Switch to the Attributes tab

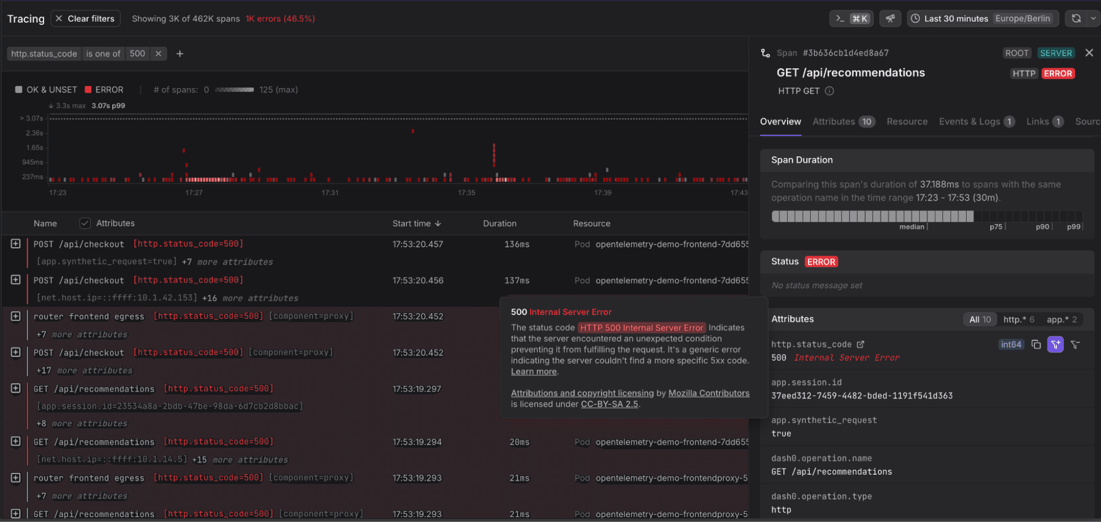(844, 122)
